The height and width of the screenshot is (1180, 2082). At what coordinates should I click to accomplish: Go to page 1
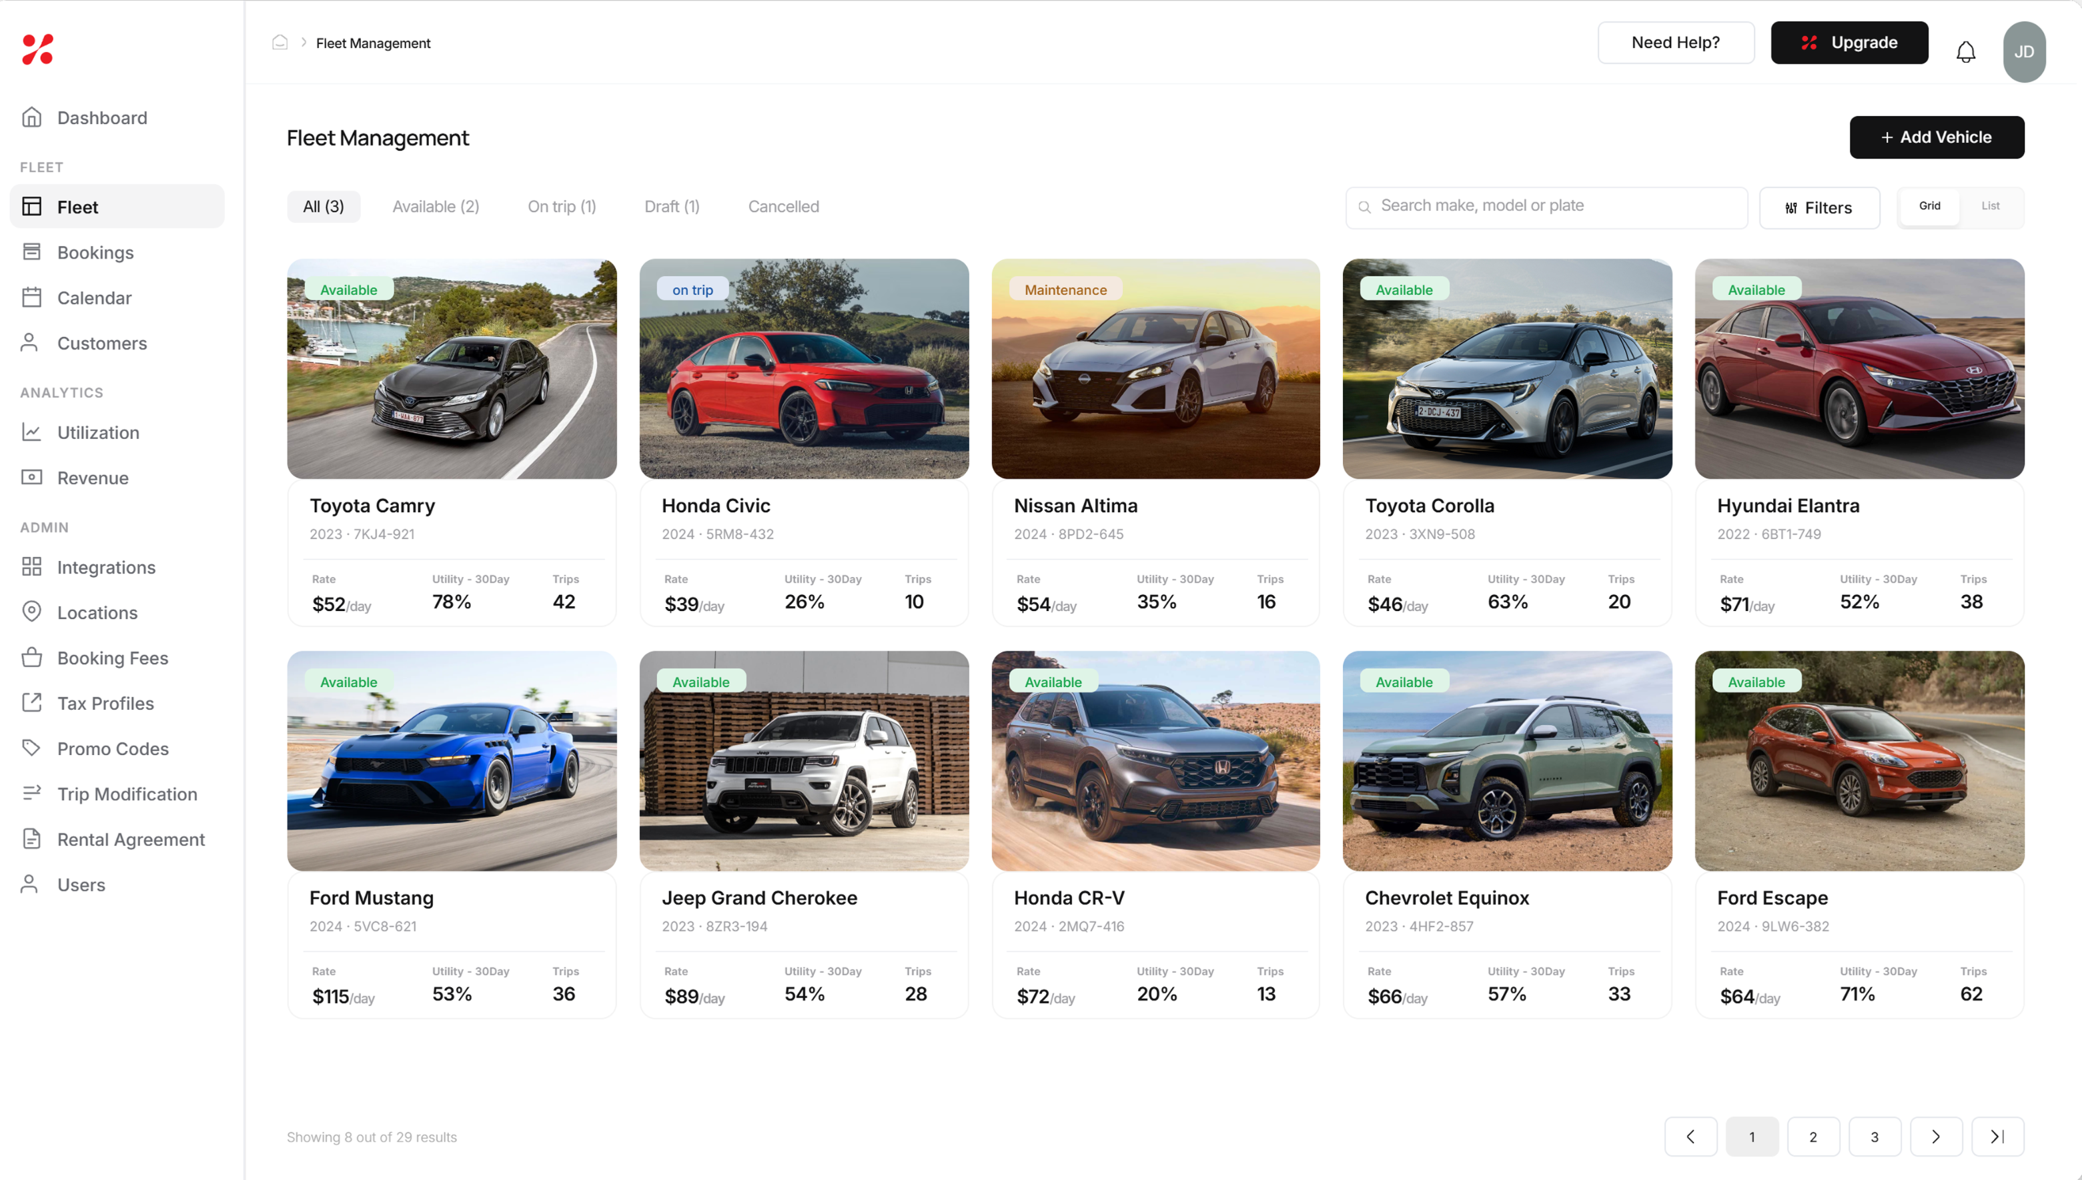tap(1751, 1136)
